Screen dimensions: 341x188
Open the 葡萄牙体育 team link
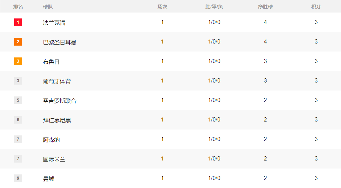(57, 81)
